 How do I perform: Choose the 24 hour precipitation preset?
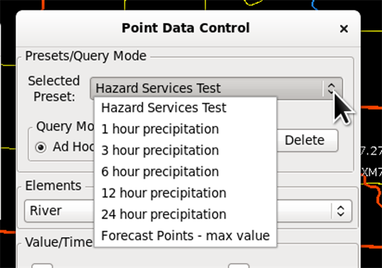pyautogui.click(x=164, y=214)
